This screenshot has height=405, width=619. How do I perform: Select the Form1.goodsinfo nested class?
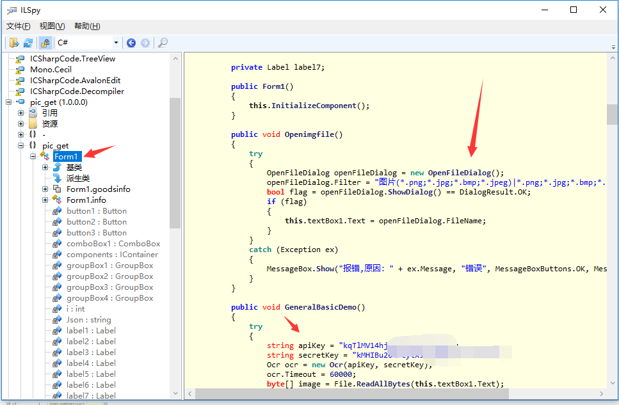coord(98,189)
